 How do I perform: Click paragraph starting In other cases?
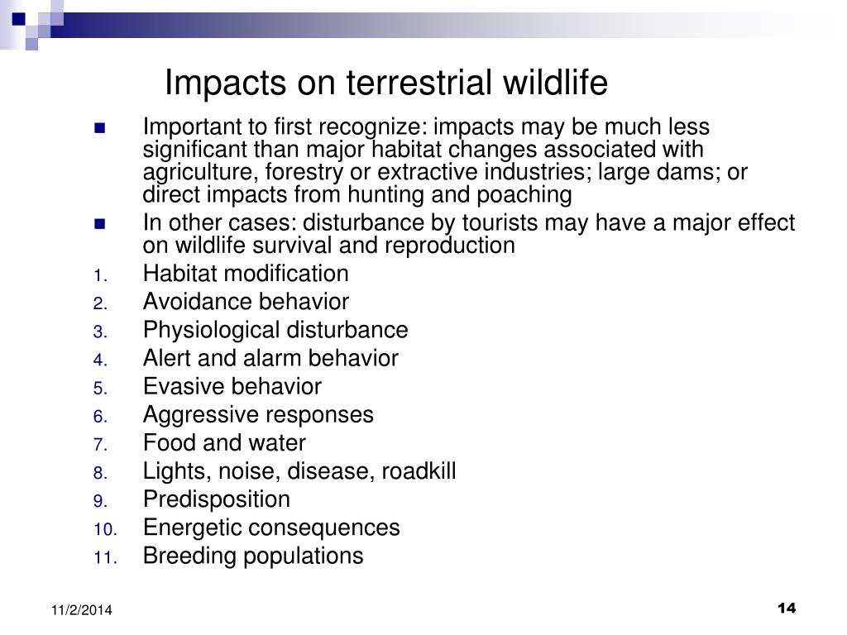(469, 234)
